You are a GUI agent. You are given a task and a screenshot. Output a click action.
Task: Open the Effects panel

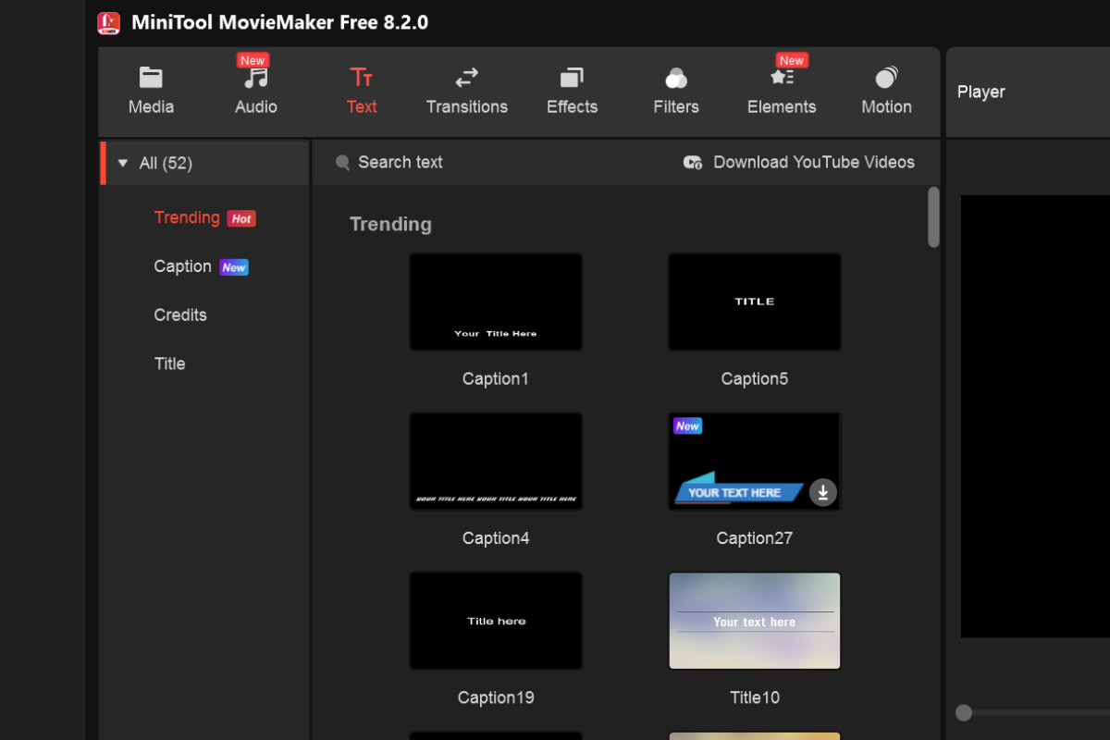572,92
